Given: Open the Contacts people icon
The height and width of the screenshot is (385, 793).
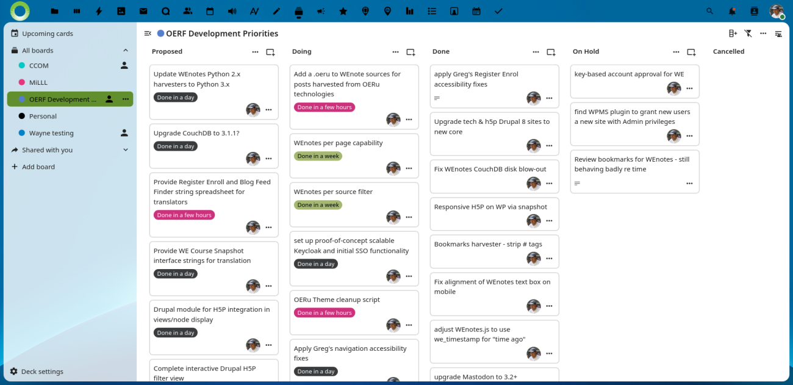Looking at the screenshot, I should [x=188, y=11].
